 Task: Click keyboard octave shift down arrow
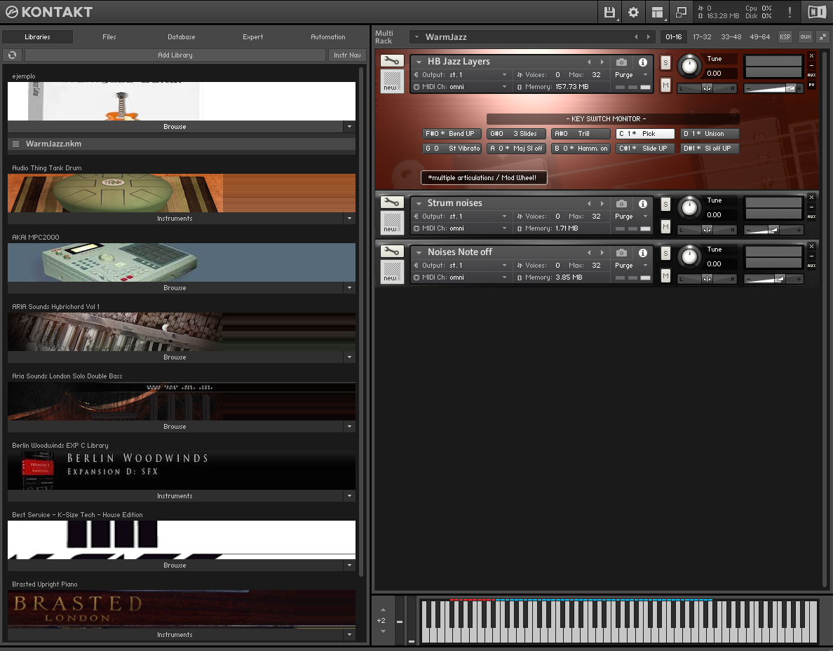click(383, 631)
